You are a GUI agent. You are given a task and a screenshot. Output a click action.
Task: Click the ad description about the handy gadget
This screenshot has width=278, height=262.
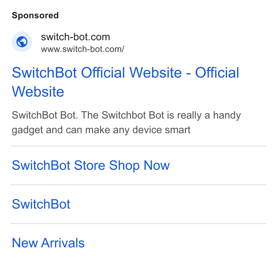126,122
